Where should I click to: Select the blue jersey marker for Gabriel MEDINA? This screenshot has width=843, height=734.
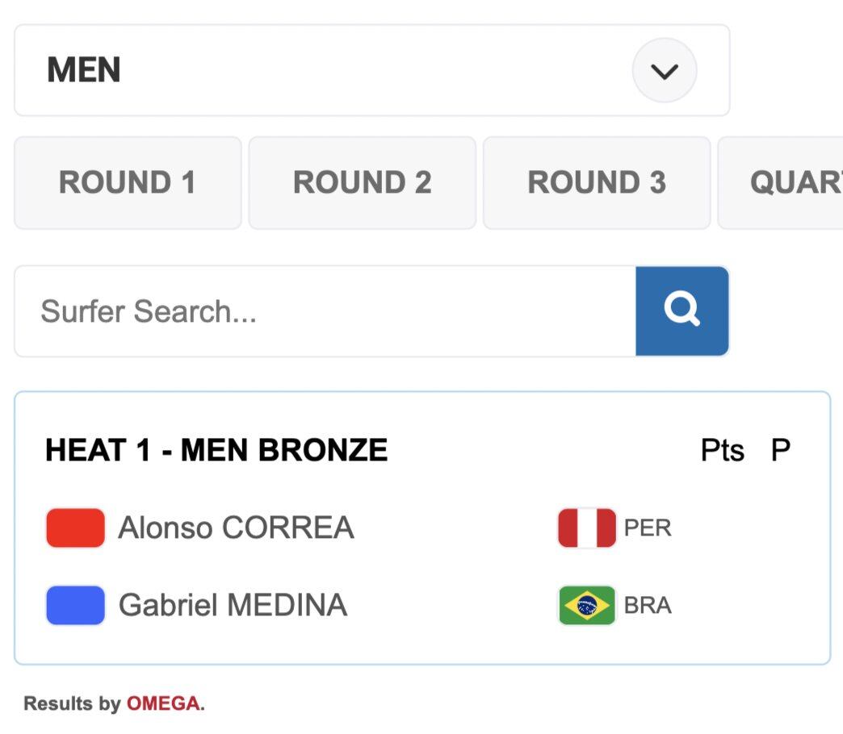pos(74,605)
